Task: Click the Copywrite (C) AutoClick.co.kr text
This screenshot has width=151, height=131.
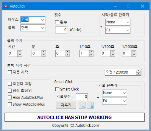Action: 76,126
